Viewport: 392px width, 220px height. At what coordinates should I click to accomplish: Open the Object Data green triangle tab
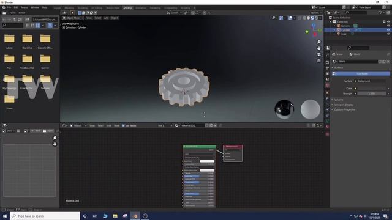click(327, 121)
